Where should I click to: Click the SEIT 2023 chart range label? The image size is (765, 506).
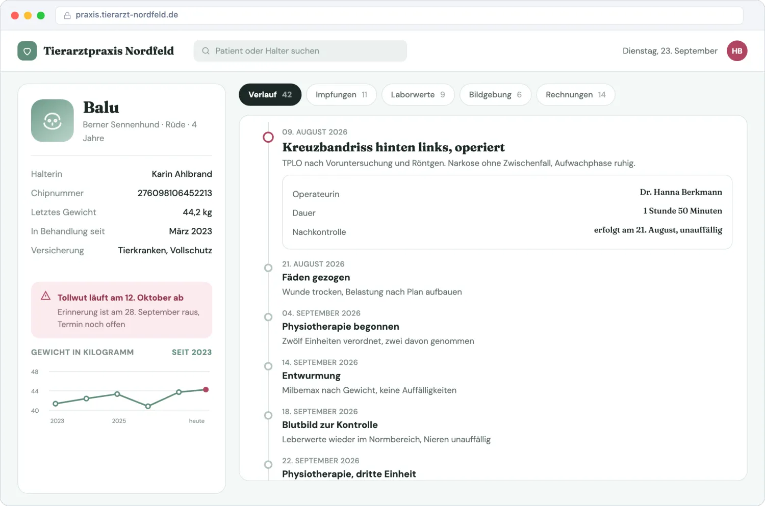pos(192,352)
